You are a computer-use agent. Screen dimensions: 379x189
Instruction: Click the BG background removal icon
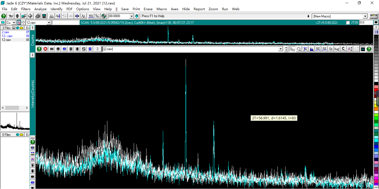coord(91,16)
